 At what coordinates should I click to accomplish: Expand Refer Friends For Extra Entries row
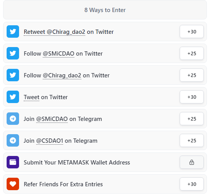coord(105,184)
